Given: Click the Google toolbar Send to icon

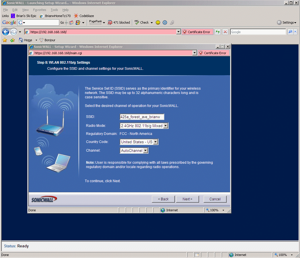Looking at the screenshot, I should click(78, 22).
